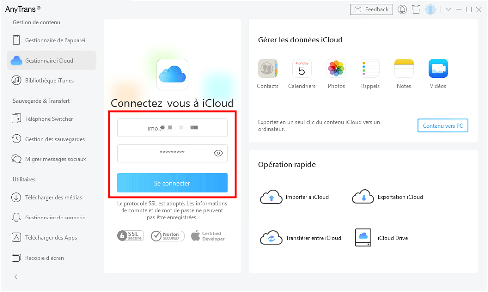Open notifications bell in title bar
This screenshot has height=292, width=488.
[402, 9]
